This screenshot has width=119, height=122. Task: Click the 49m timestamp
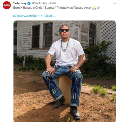(x=53, y=3)
